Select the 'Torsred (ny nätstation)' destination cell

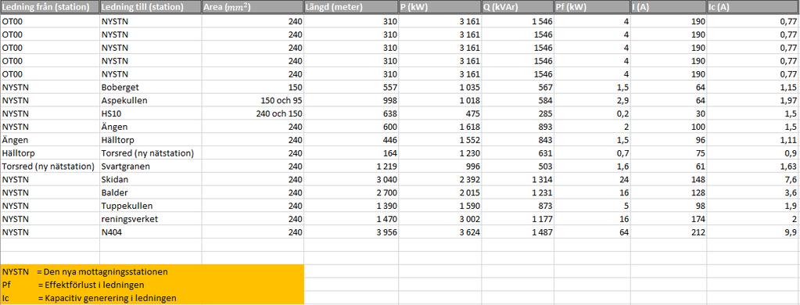pyautogui.click(x=151, y=153)
